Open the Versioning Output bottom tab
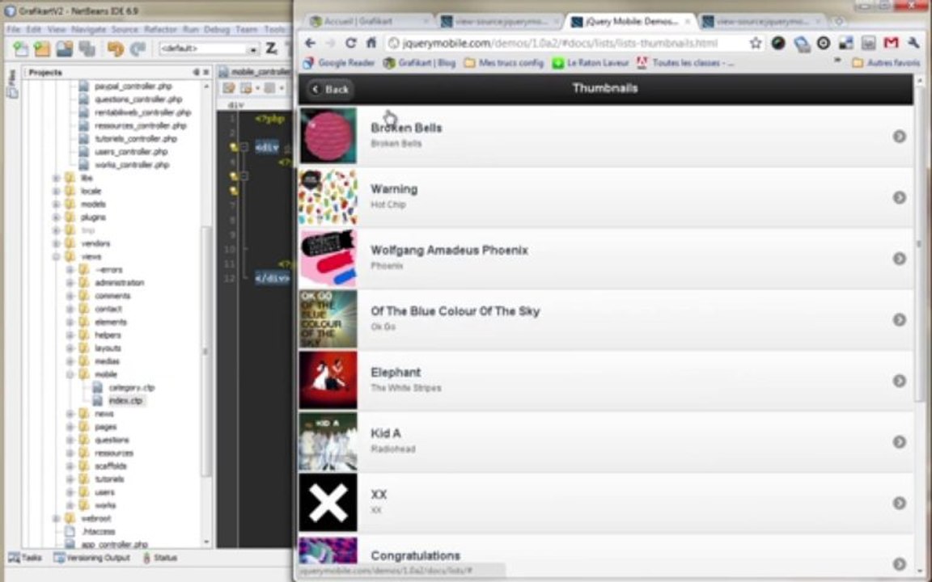Viewport: 932px width, 582px height. click(91, 558)
